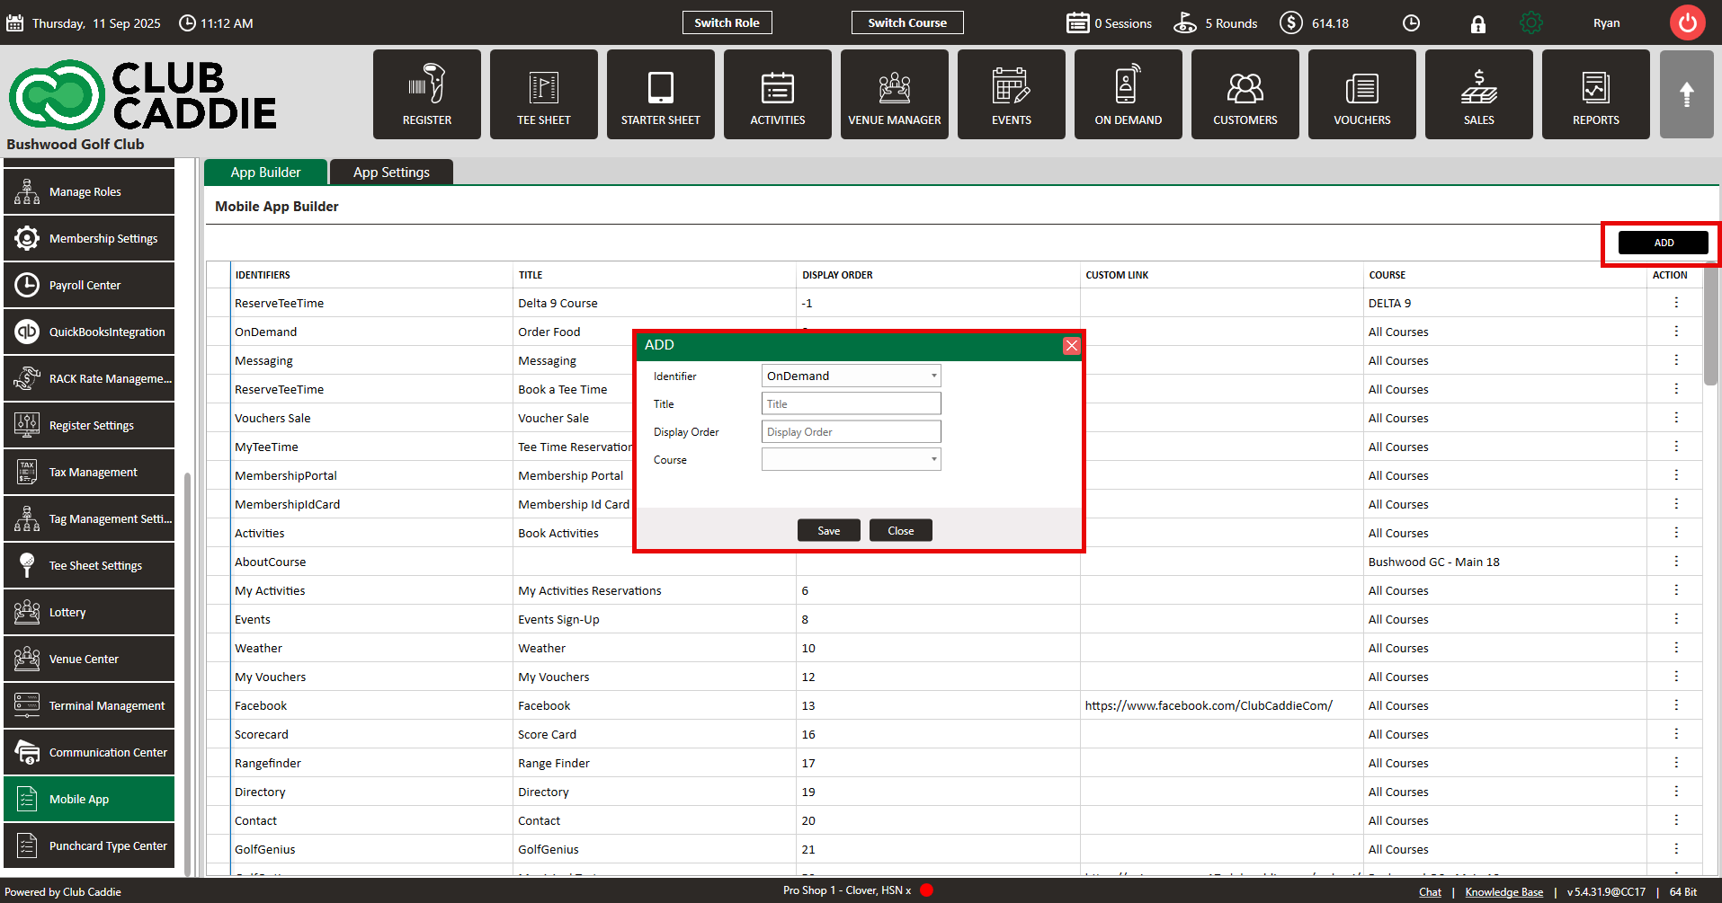The image size is (1722, 903).
Task: Open Punchcard Type Center in sidebar
Action: (x=89, y=845)
